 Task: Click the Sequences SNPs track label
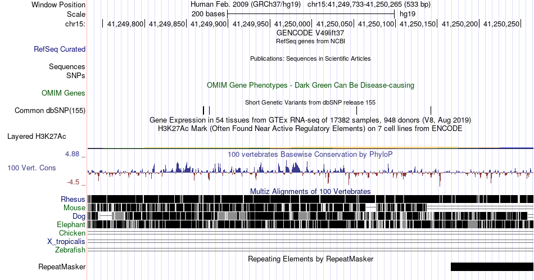(x=67, y=71)
